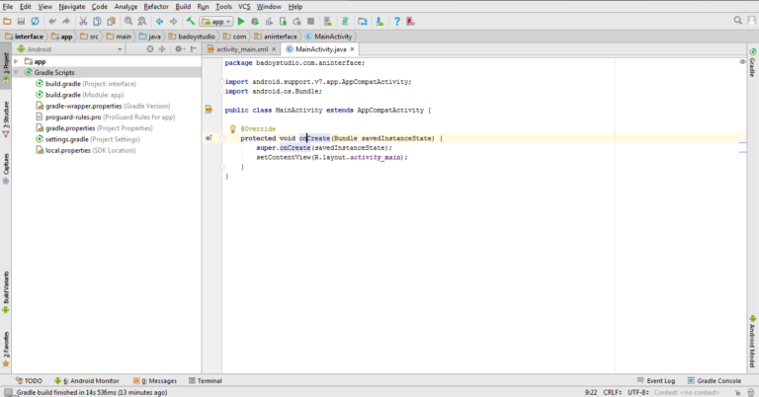The width and height of the screenshot is (759, 397).
Task: Switch to the activity_main.xml editor tab
Action: pyautogui.click(x=240, y=48)
